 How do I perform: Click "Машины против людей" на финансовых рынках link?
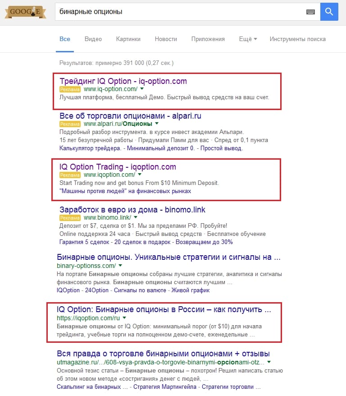pos(125,191)
